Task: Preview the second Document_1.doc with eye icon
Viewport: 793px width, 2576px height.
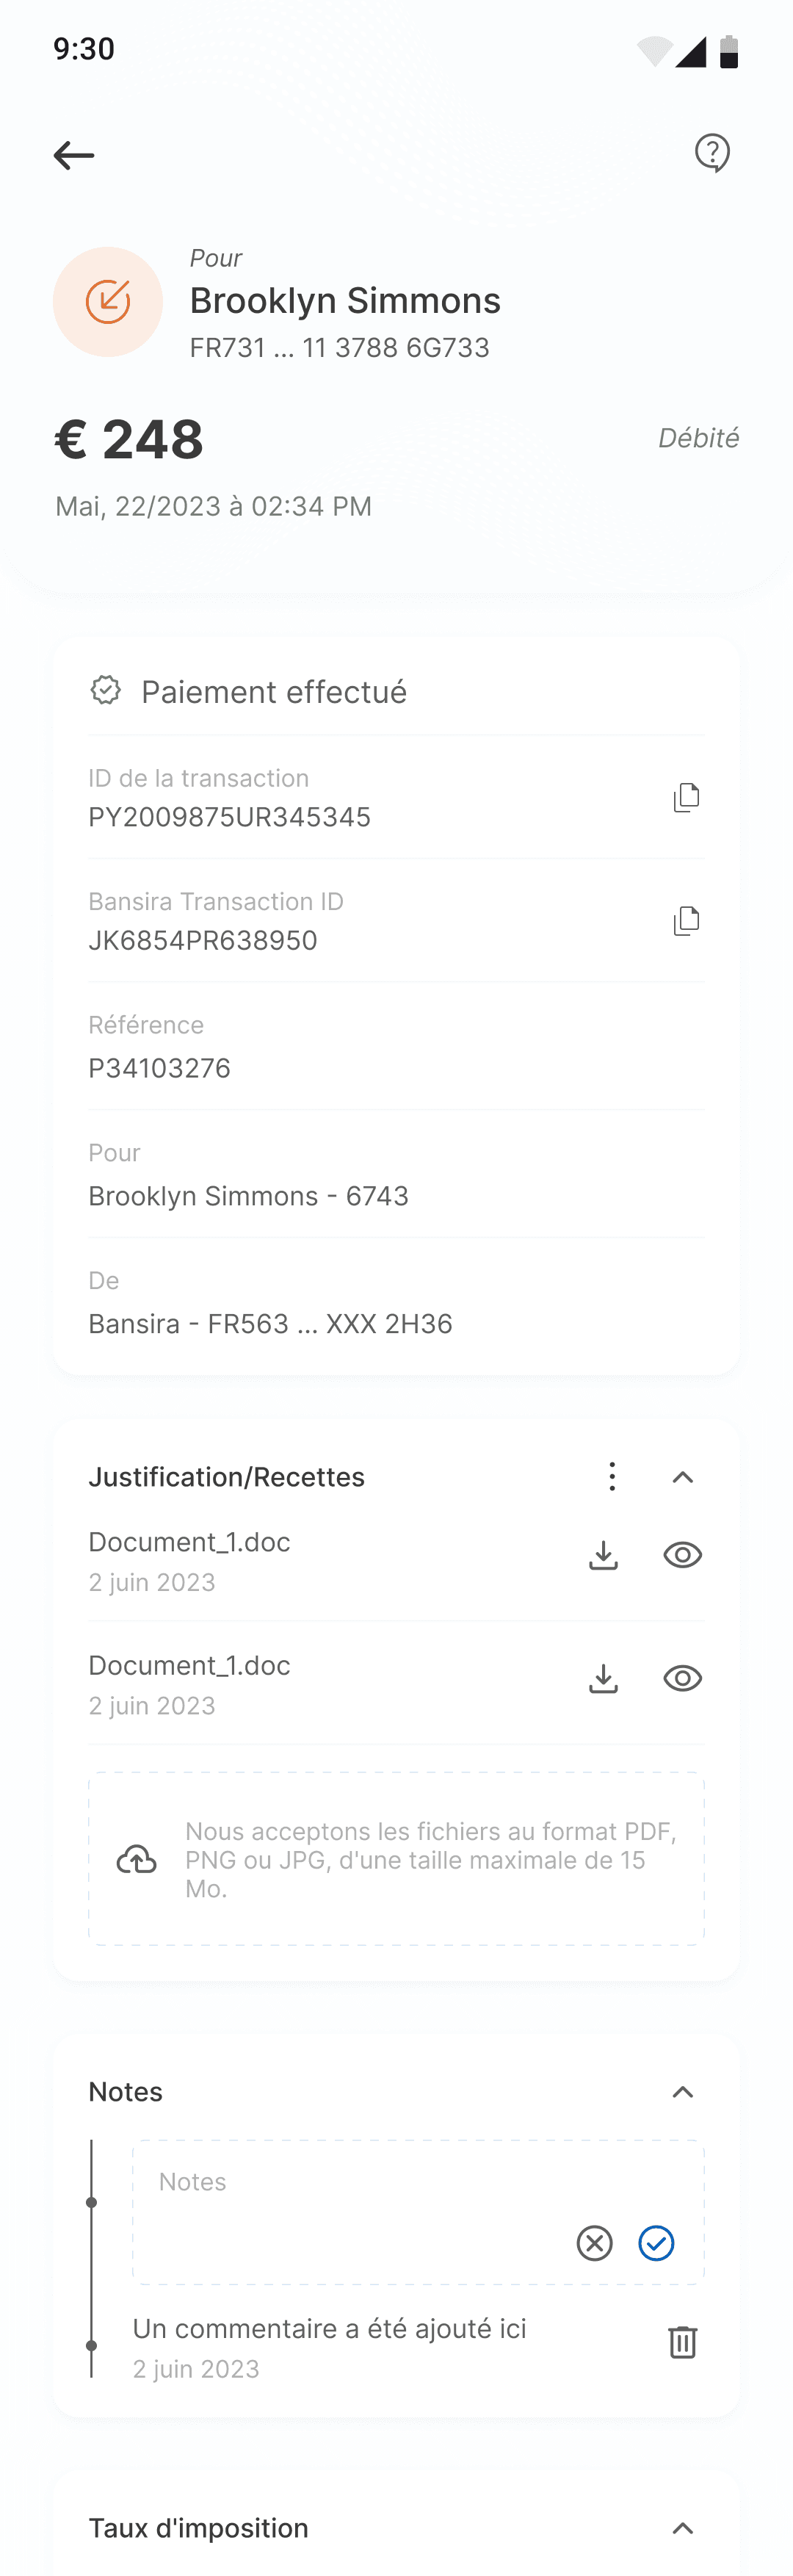Action: pyautogui.click(x=682, y=1678)
